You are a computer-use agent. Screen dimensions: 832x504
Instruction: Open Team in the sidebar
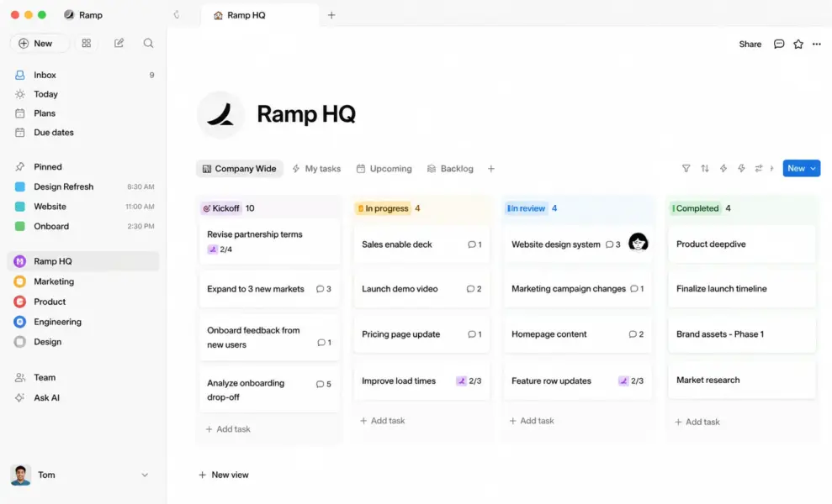pos(84,377)
